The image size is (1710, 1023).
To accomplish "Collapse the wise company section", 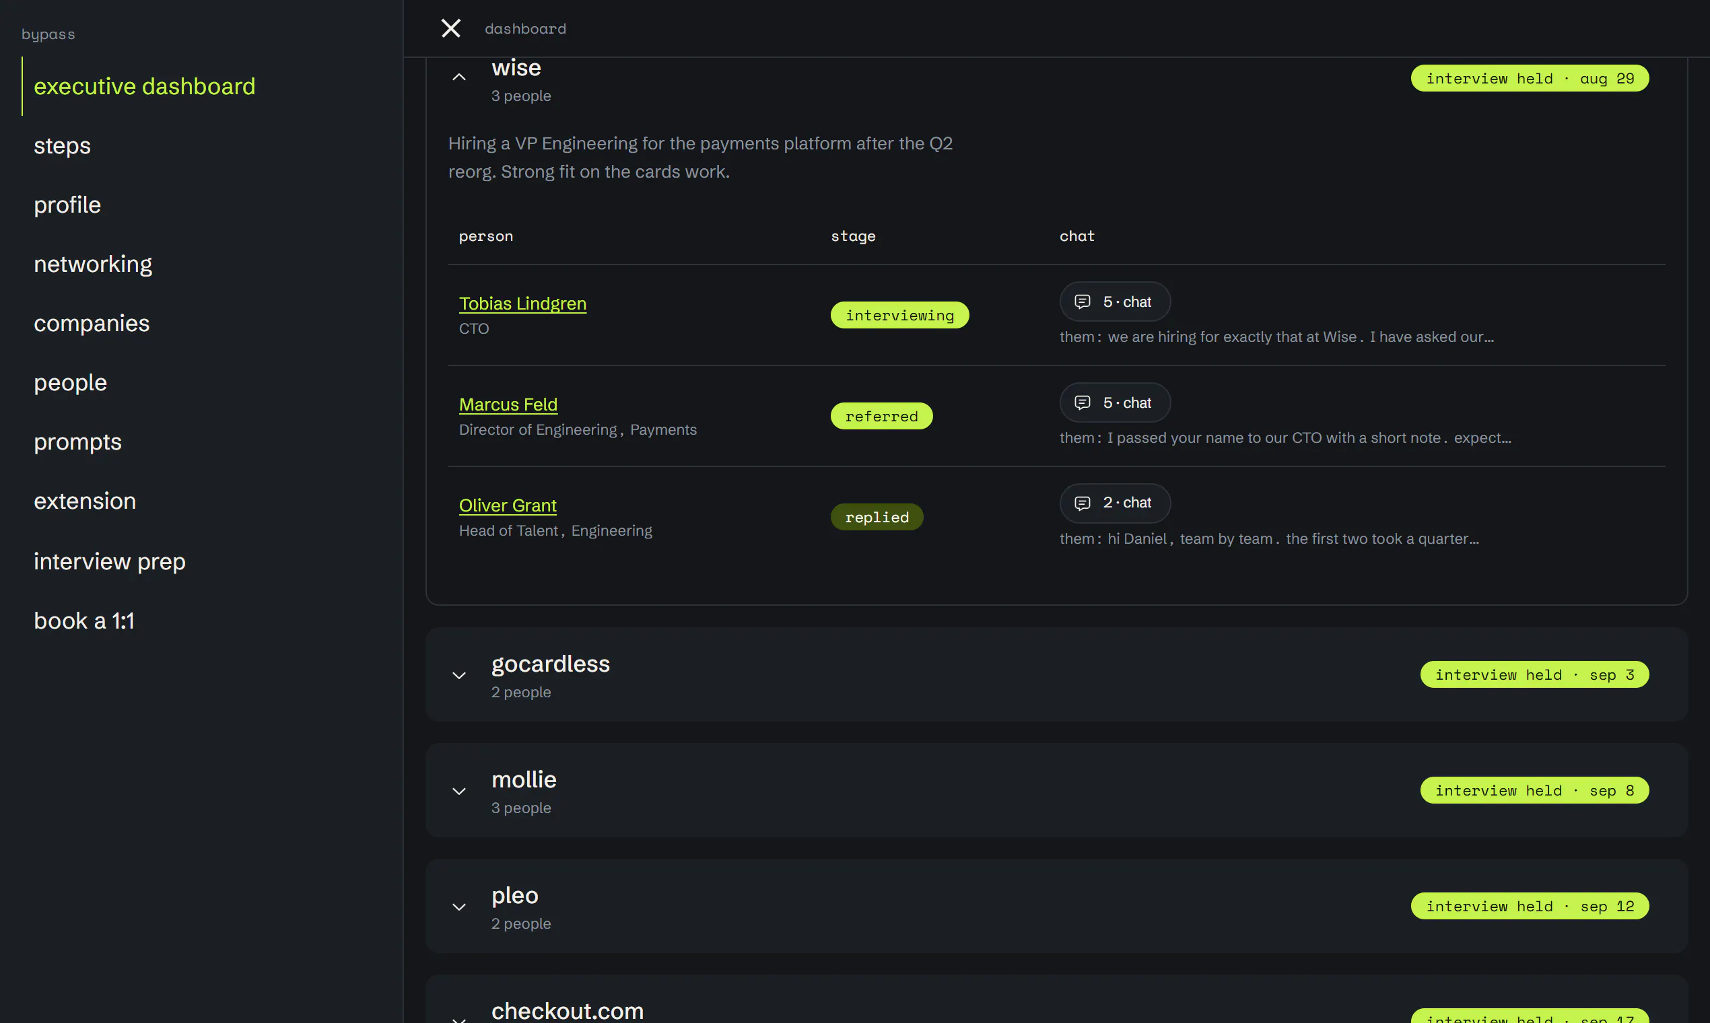I will click(459, 77).
